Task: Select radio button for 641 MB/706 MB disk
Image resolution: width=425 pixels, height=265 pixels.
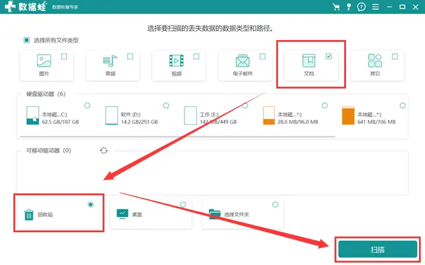Action: (x=403, y=106)
